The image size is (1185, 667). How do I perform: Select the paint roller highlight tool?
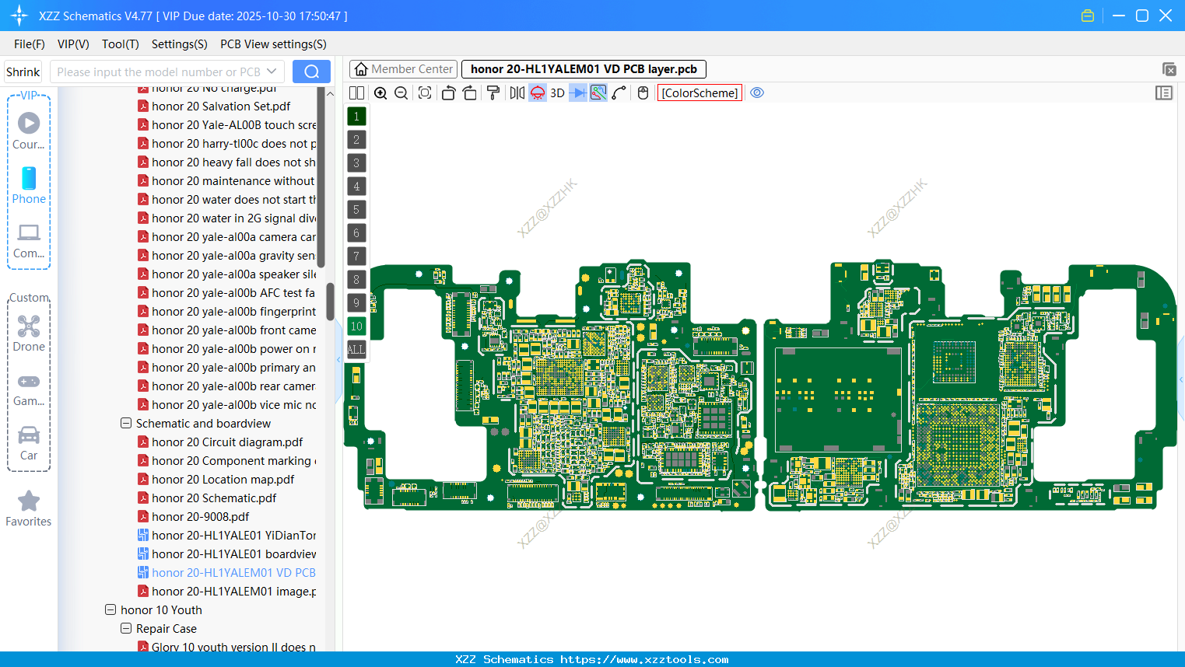click(493, 93)
